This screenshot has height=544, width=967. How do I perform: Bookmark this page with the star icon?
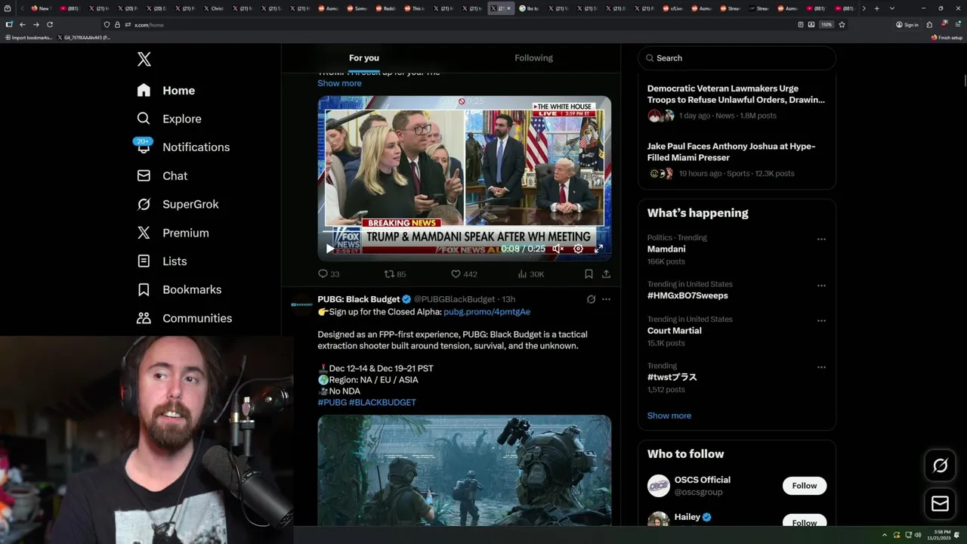(842, 25)
